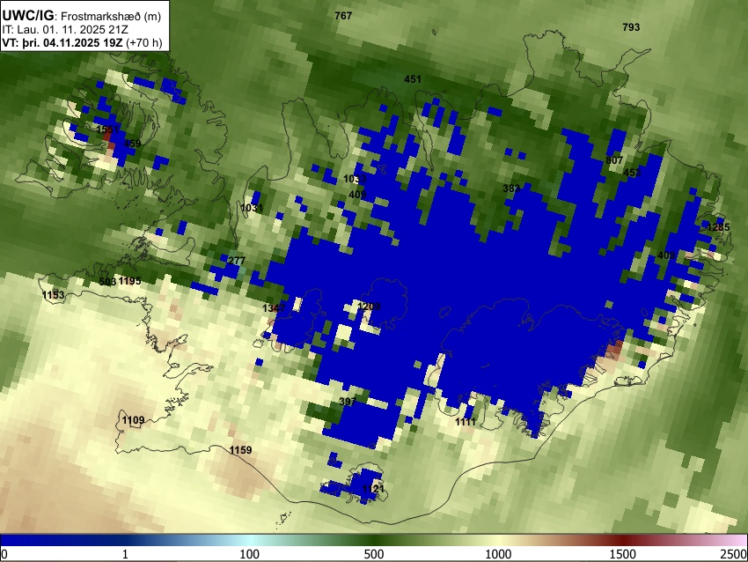Click the value 1033 on the map
This screenshot has width=748, height=562.
coord(355,179)
